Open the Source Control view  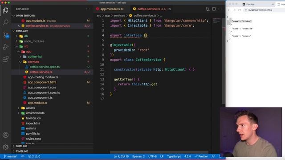click(5, 35)
